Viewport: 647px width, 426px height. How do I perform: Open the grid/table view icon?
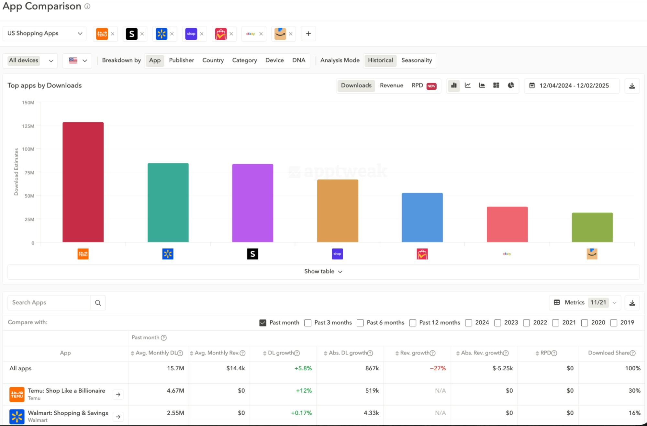click(496, 86)
